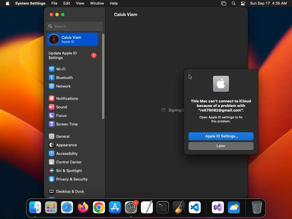292x219 pixels.
Task: Open the Apple menu
Action: 7,3
